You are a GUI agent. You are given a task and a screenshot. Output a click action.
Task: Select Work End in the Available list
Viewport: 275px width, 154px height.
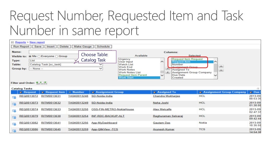click(126, 67)
